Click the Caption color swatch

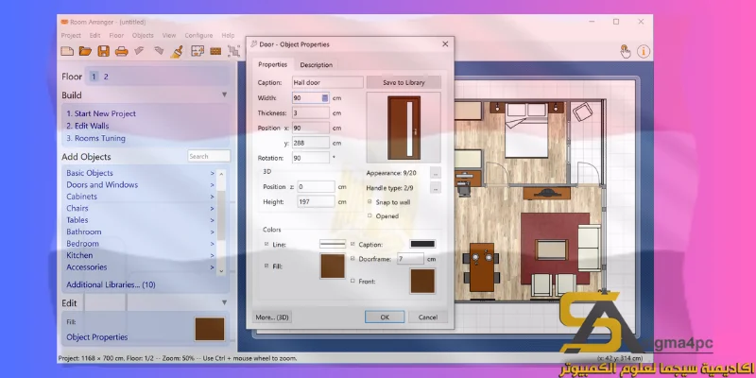422,245
